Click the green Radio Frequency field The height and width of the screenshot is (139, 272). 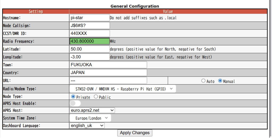(x=90, y=41)
